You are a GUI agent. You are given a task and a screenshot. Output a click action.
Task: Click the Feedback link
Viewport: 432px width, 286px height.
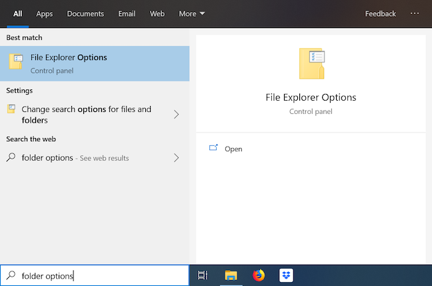380,14
